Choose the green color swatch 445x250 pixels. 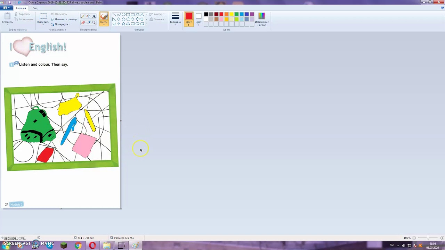click(237, 14)
